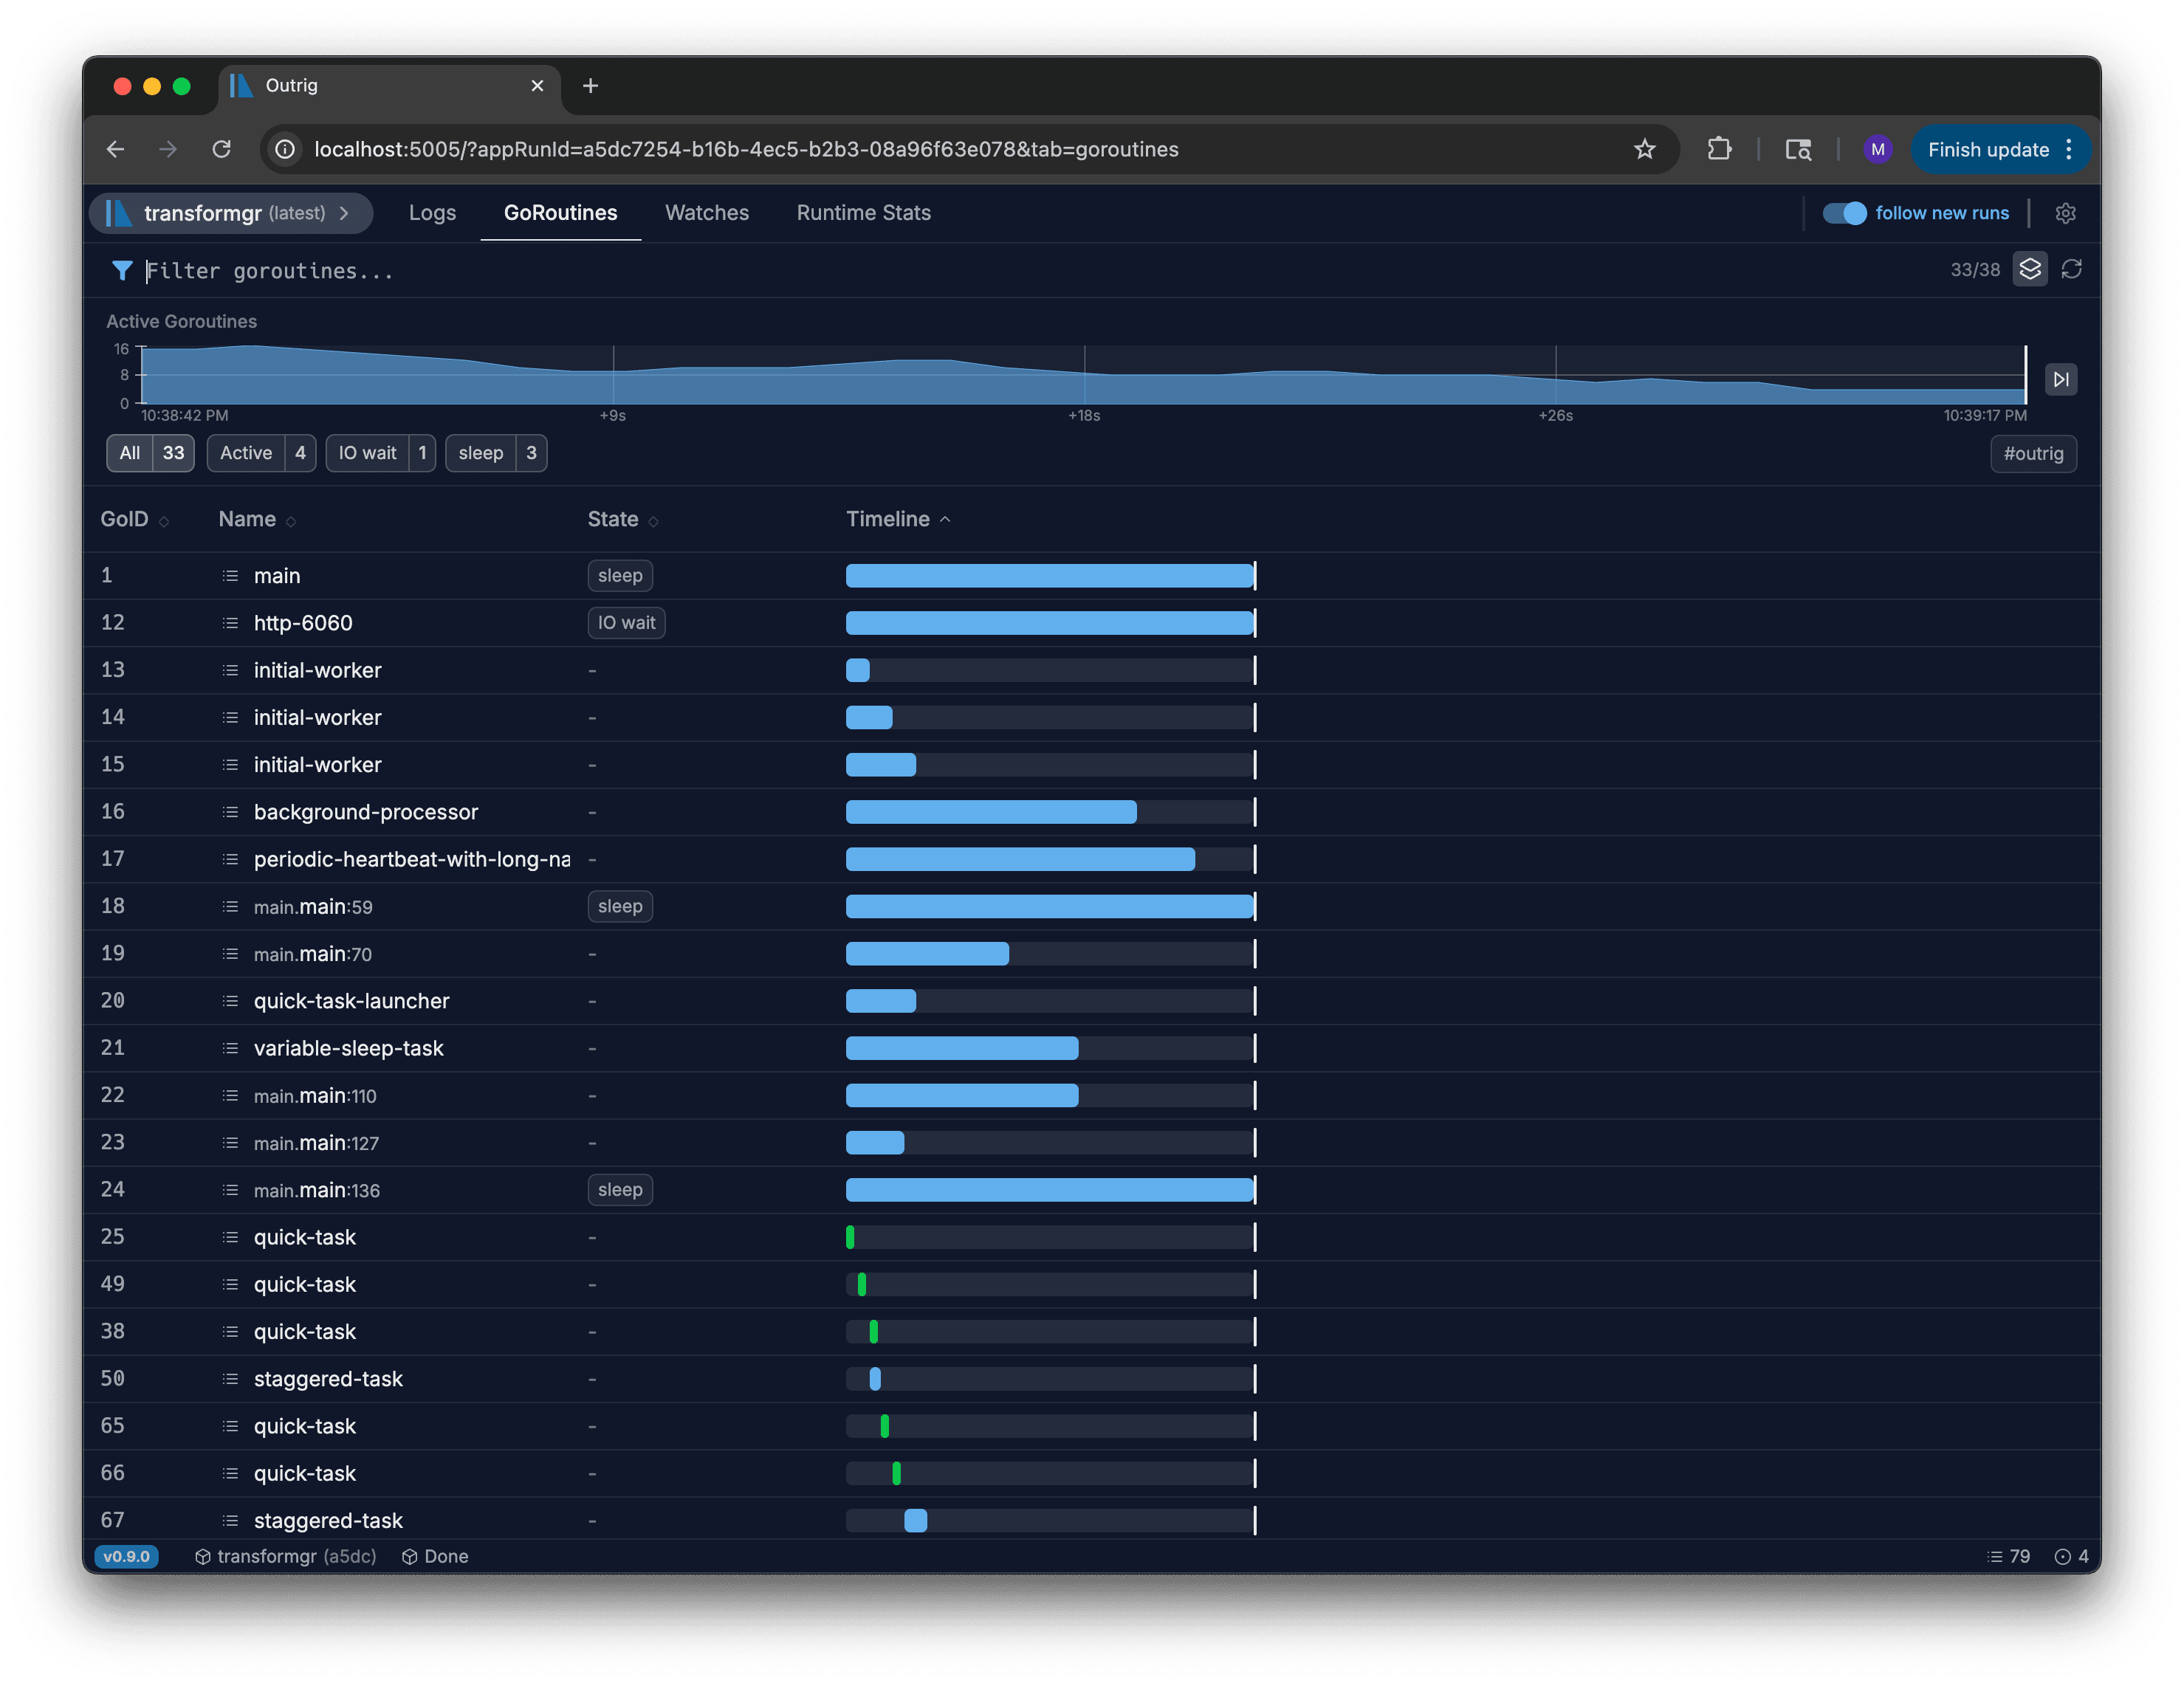Jump to latest with skip-forward button
The width and height of the screenshot is (2184, 1683).
click(2060, 379)
